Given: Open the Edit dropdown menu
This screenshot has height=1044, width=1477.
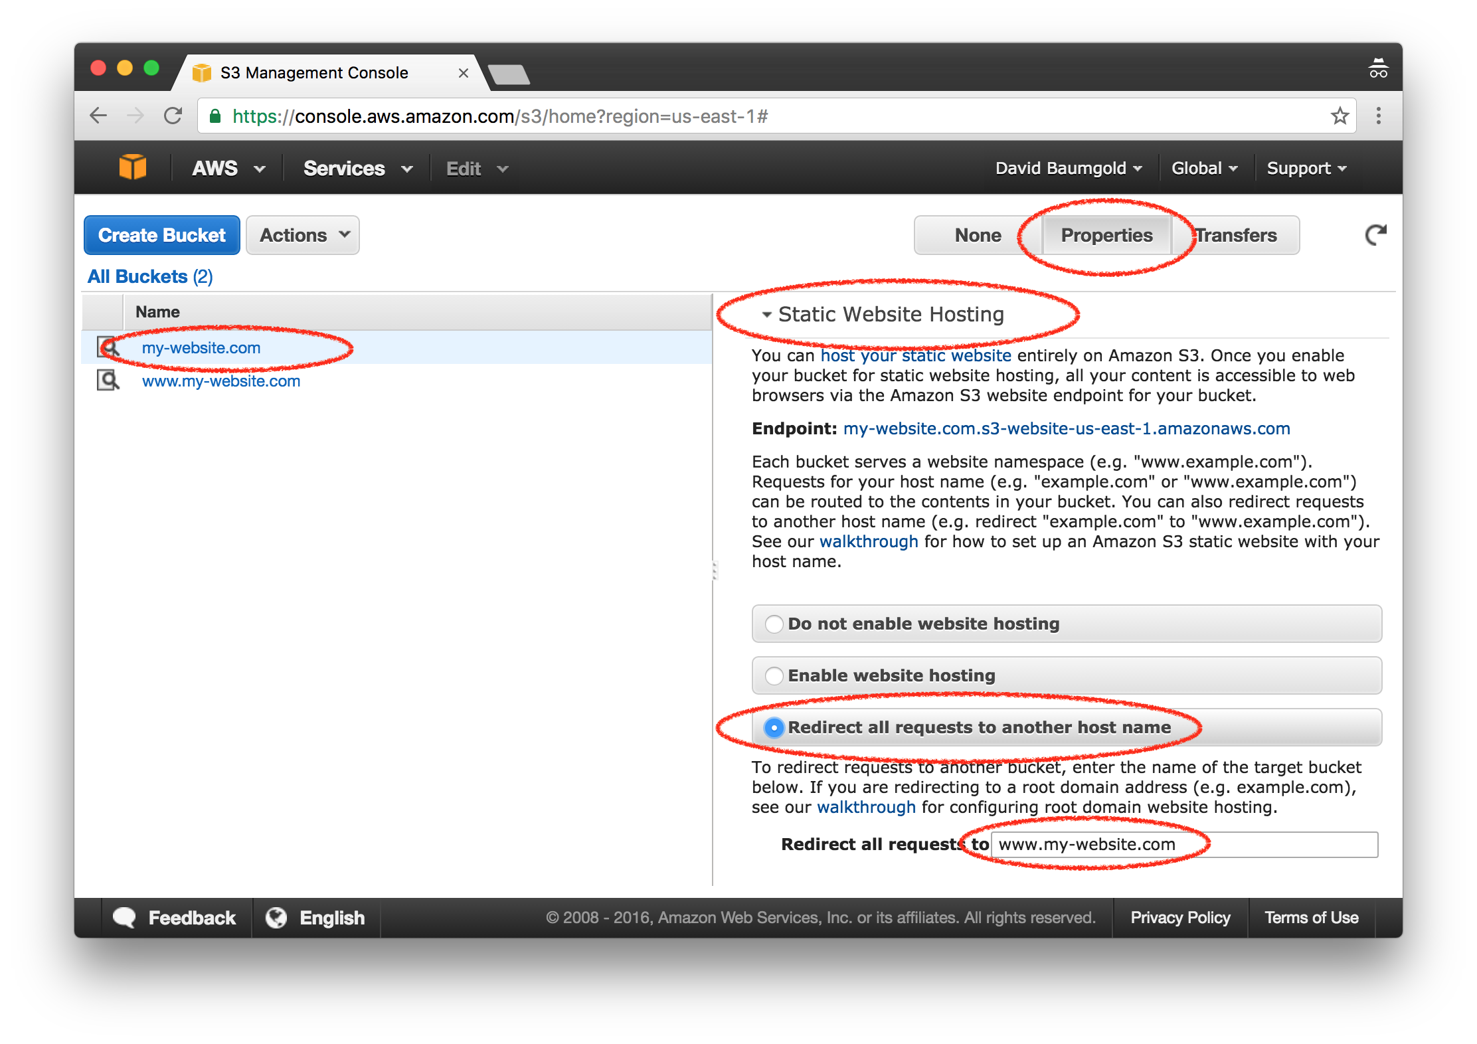Looking at the screenshot, I should pyautogui.click(x=477, y=168).
